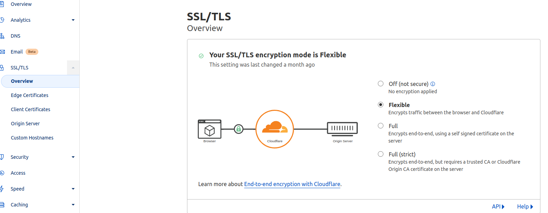This screenshot has height=213, width=548.
Task: Select the Off (not secure) encryption mode
Action: (380, 83)
